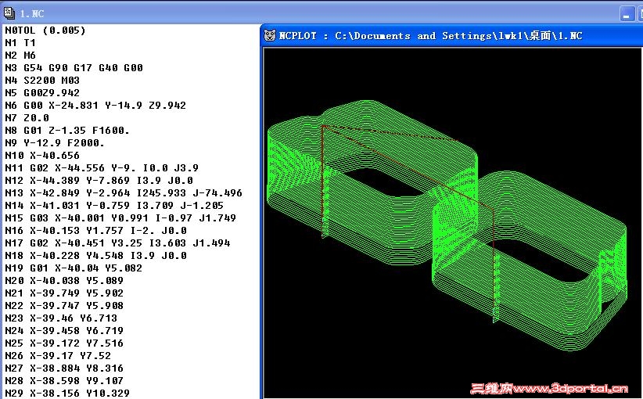Select line N10 X-40.656
643x399 pixels.
coord(42,156)
